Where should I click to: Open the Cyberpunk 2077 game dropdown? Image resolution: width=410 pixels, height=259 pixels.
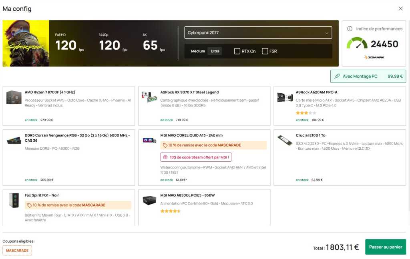(x=258, y=33)
